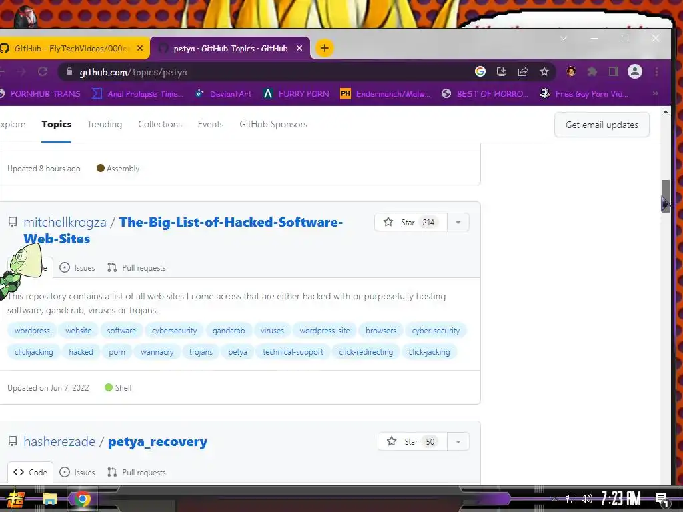Open Pull requests of mitchellkrogza repository
The image size is (683, 512).
[x=136, y=268]
